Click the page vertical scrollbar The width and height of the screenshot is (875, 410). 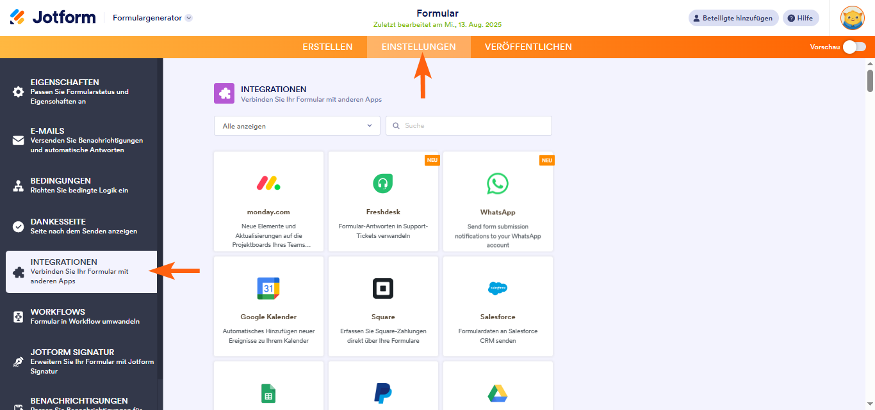(x=870, y=81)
